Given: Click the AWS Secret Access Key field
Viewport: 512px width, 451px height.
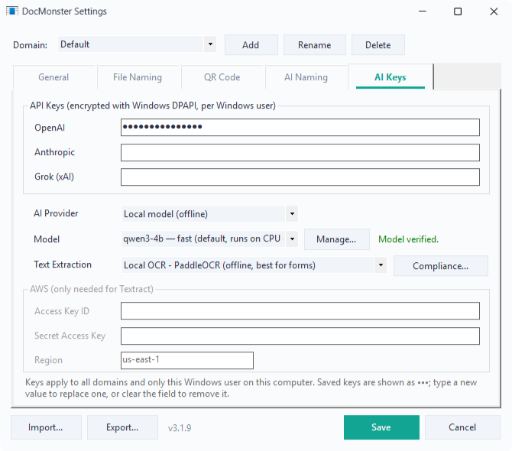Looking at the screenshot, I should [x=300, y=336].
